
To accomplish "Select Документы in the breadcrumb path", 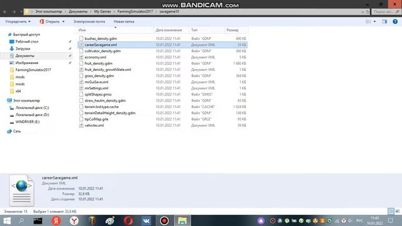I will [78, 11].
